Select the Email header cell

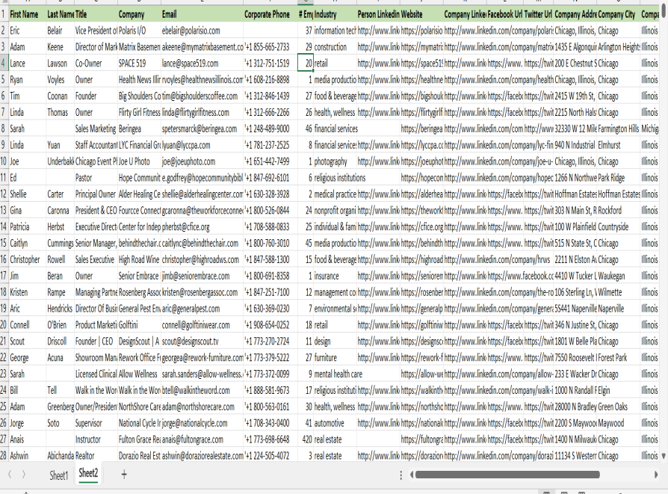pos(202,14)
